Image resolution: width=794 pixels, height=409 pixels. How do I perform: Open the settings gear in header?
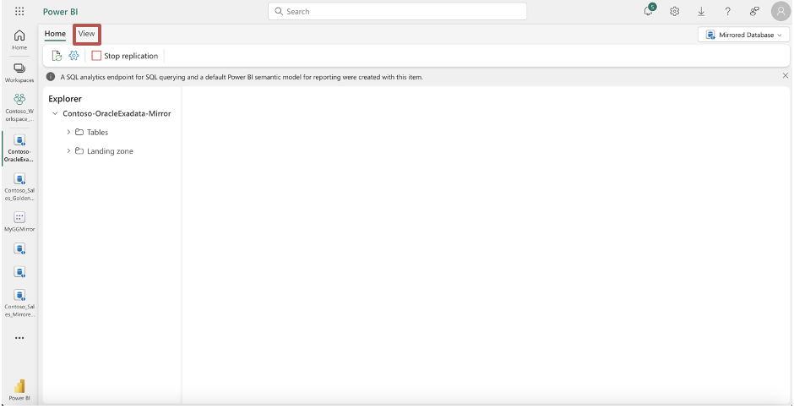coord(675,11)
